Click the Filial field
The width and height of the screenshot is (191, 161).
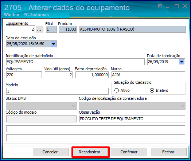point(51,30)
